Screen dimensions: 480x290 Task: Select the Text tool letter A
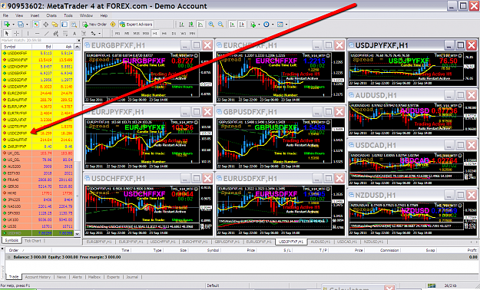74,34
